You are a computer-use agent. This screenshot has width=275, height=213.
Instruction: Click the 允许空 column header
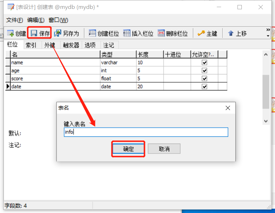(x=205, y=54)
